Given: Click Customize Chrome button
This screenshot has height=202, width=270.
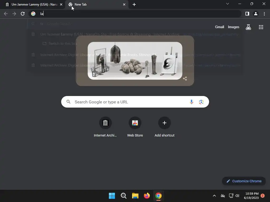Looking at the screenshot, I should click(244, 181).
